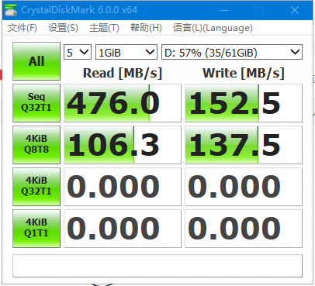The image size is (315, 286).
Task: Run the 4KiB Q8T8 test
Action: tap(36, 145)
